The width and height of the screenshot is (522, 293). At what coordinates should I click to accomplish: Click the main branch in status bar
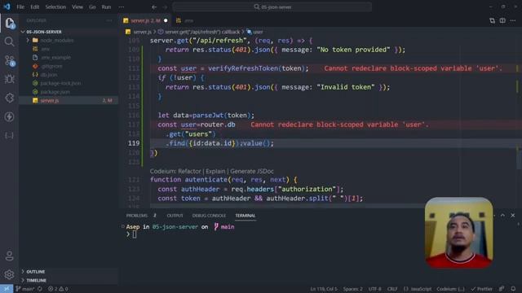(x=25, y=289)
